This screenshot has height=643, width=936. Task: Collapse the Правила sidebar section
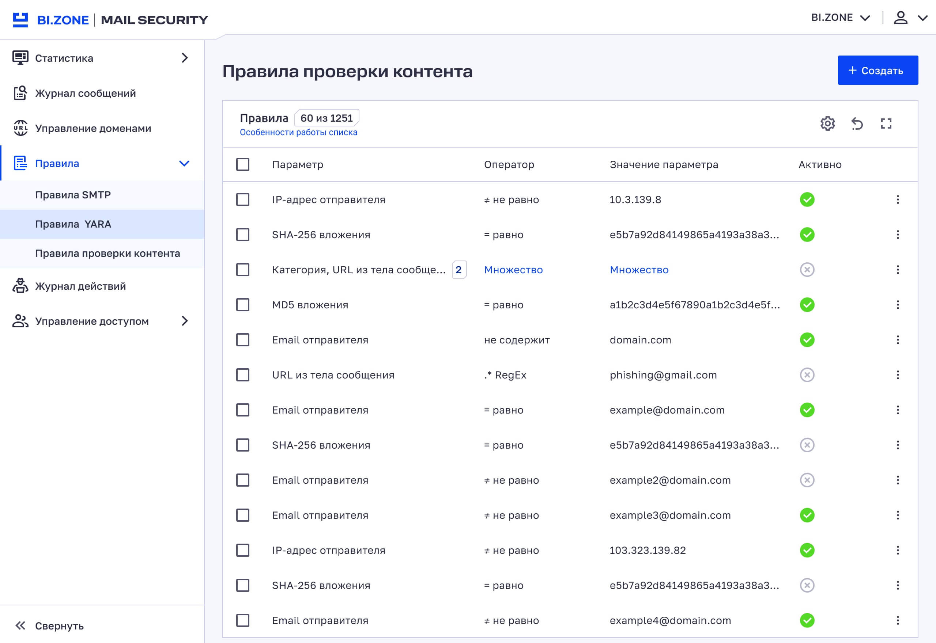185,164
